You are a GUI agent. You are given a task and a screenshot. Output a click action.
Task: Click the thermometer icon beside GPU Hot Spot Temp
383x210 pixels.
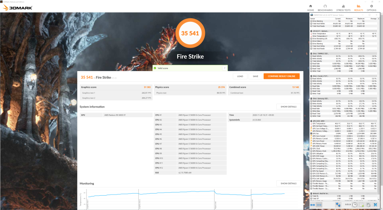click(311, 126)
